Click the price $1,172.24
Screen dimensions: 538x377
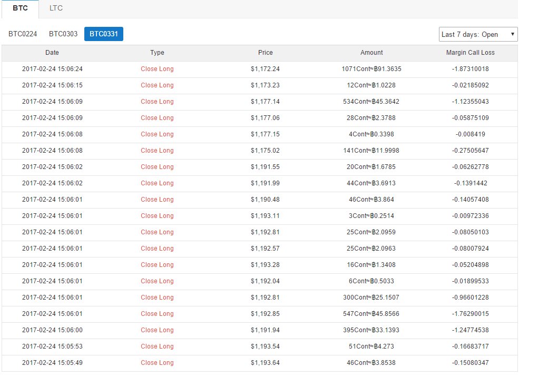click(265, 69)
